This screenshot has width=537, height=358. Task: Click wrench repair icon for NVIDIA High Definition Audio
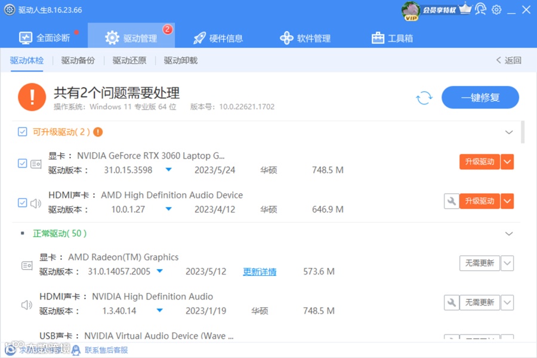[x=452, y=303]
